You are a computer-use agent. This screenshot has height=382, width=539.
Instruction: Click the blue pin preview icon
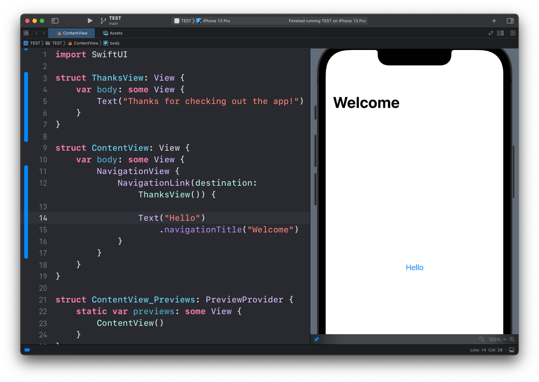point(317,339)
